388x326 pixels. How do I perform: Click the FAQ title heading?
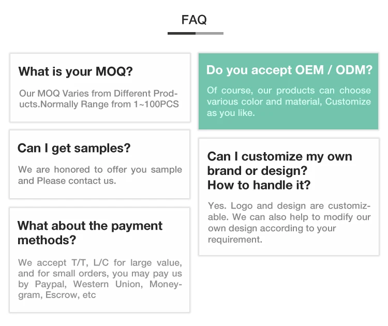click(x=194, y=20)
